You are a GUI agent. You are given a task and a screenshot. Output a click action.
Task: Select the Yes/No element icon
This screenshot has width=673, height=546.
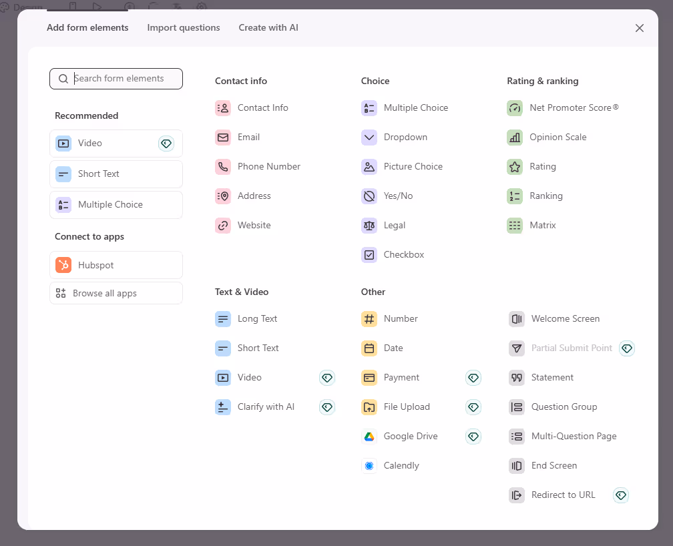[369, 196]
